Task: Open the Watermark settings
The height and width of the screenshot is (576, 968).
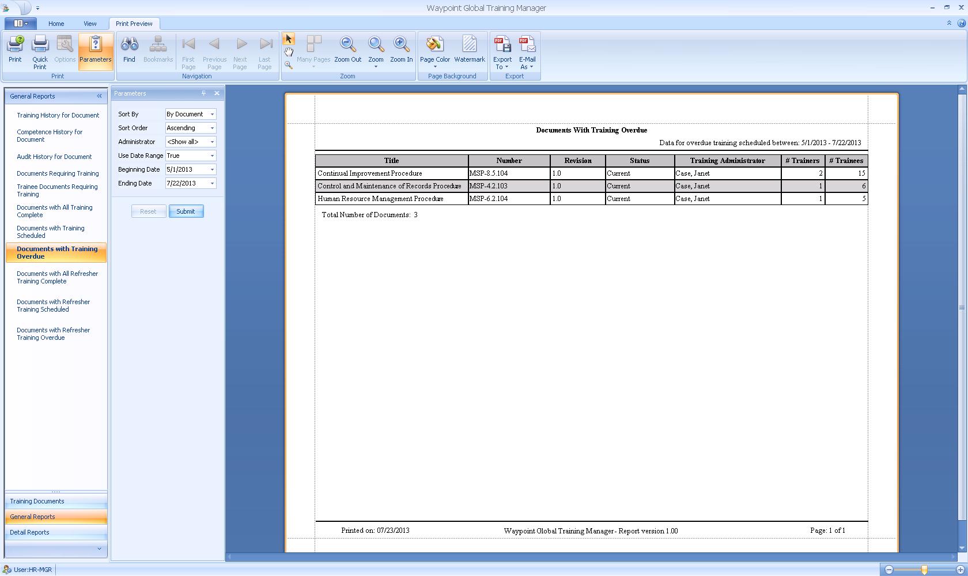Action: (x=469, y=51)
